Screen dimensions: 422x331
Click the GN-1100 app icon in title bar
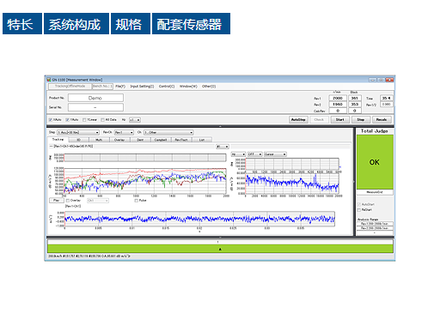tap(49, 80)
